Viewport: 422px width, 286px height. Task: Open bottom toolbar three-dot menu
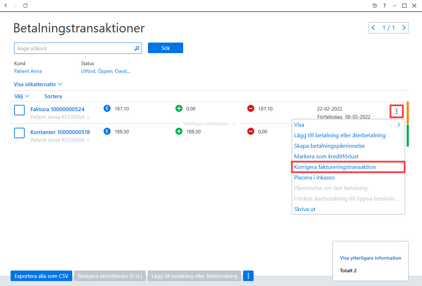248,276
